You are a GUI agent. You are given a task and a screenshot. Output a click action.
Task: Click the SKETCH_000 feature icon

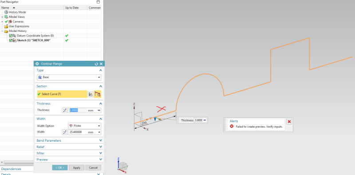coord(15,40)
